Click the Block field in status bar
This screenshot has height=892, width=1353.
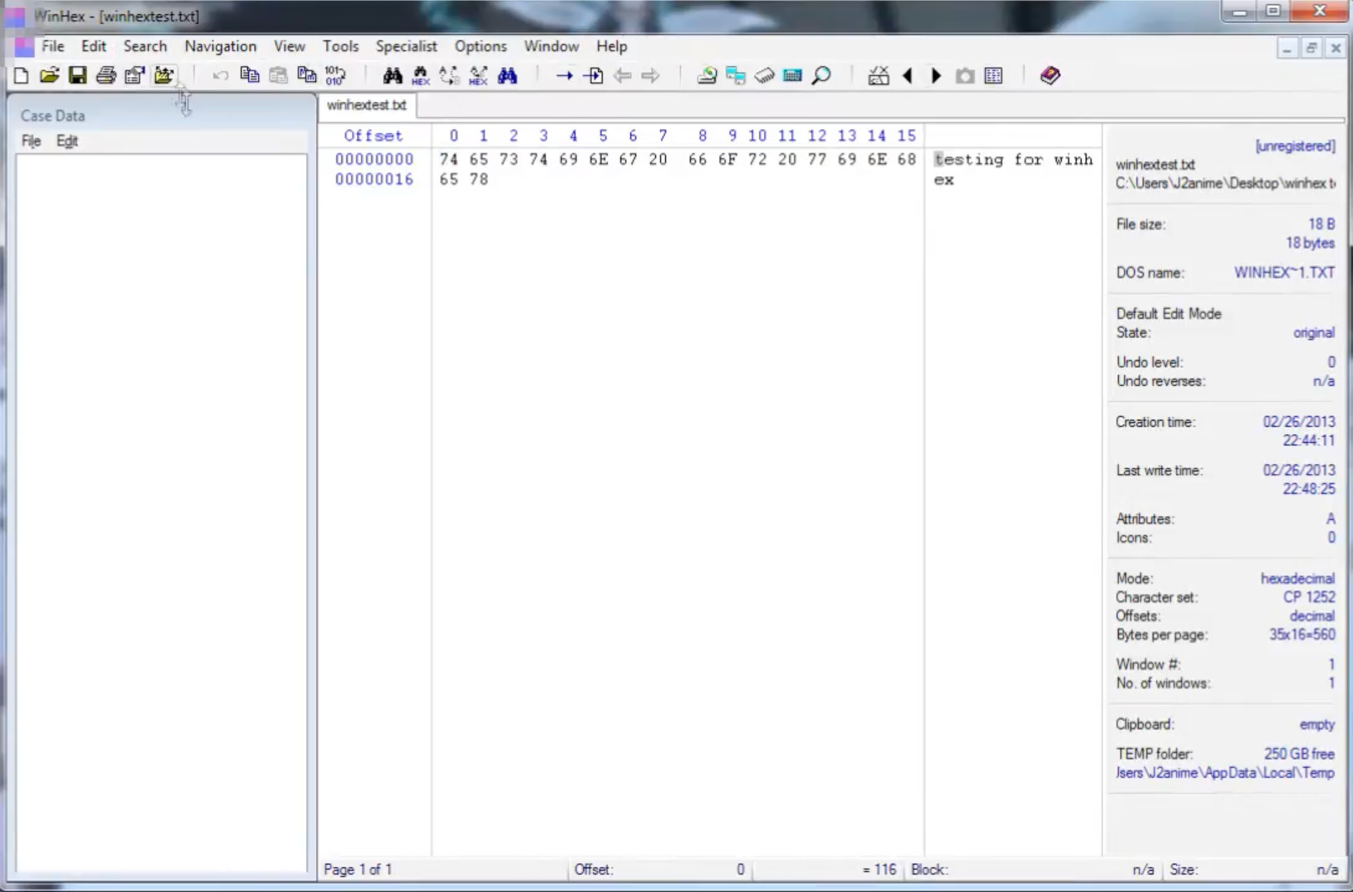[1033, 870]
